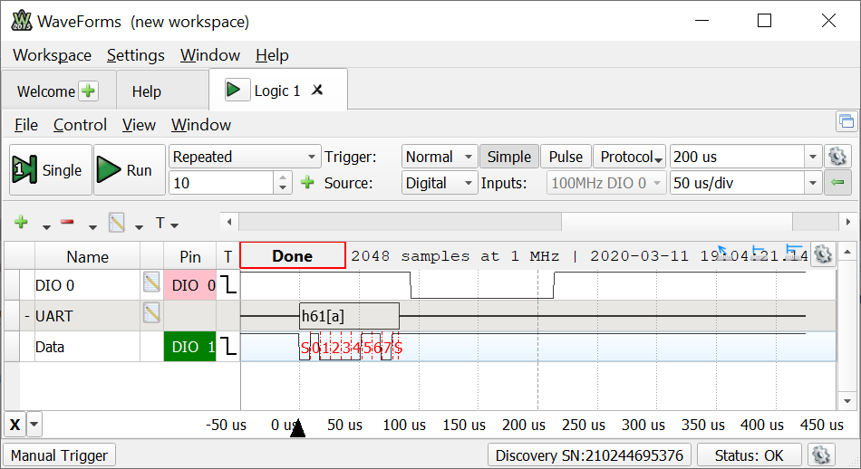Image resolution: width=861 pixels, height=469 pixels.
Task: Click the decoded h61[a] UART value
Action: [x=349, y=315]
